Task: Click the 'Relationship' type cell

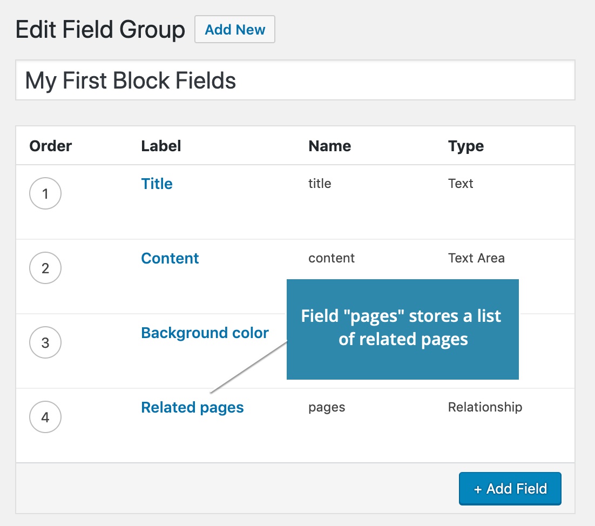Action: click(x=485, y=407)
